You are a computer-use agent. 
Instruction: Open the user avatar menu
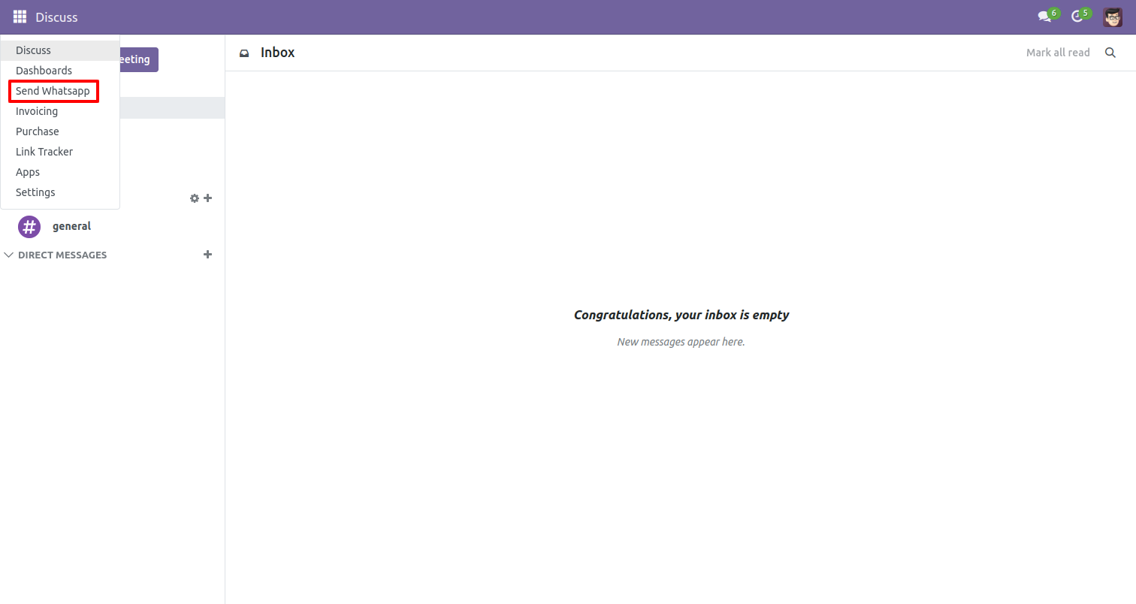click(x=1112, y=17)
